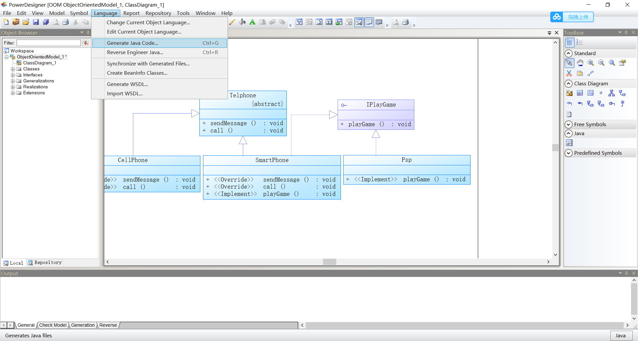Activate the Zoom In tool

pyautogui.click(x=591, y=62)
